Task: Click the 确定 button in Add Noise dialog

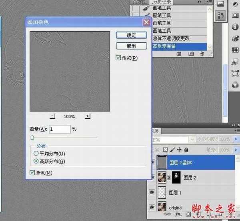Action: click(x=131, y=35)
